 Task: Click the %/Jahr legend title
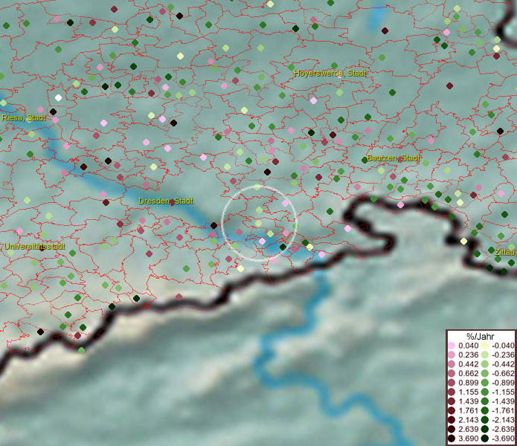pos(481,336)
